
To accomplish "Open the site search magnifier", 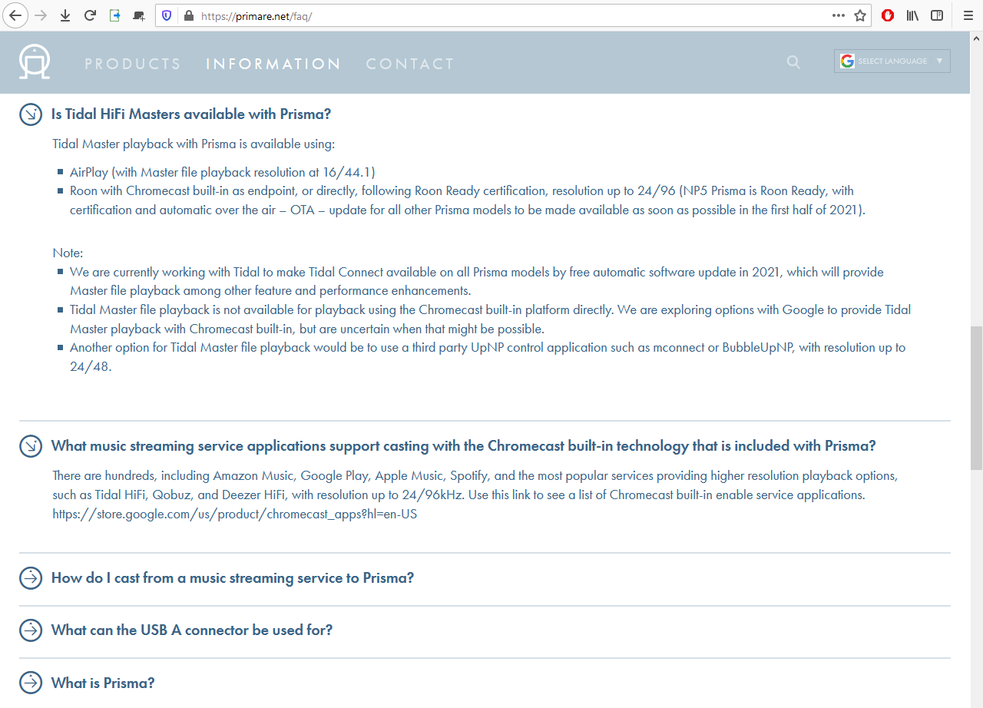I will pos(794,62).
